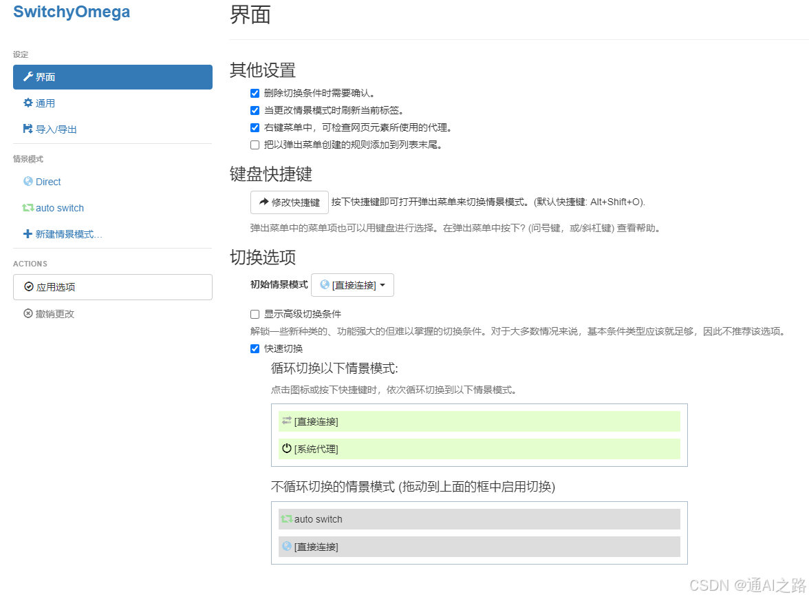This screenshot has width=809, height=599.
Task: Uncheck 当更改情景模式时刷新当前标签
Action: pyautogui.click(x=255, y=110)
